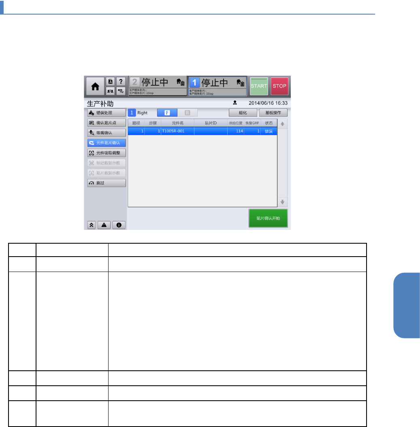Viewport: 420px width, 427px height.
Task: Click the clipboard icon in lane 2 panel
Action: click(x=180, y=82)
